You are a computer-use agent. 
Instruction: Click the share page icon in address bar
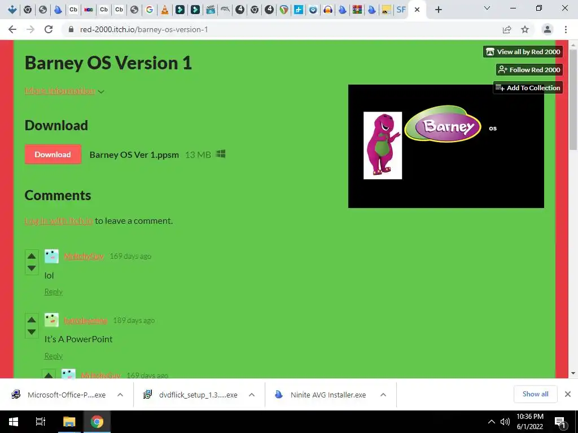pyautogui.click(x=507, y=29)
